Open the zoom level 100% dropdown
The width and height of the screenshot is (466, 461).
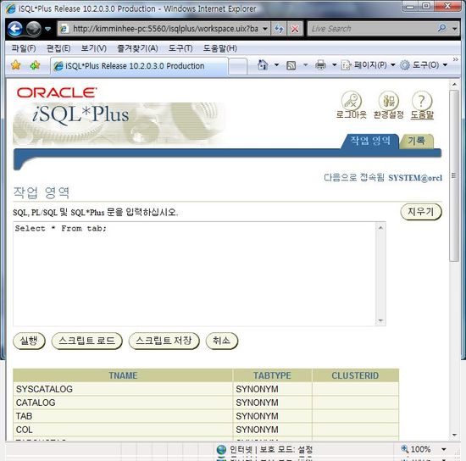tap(443, 449)
